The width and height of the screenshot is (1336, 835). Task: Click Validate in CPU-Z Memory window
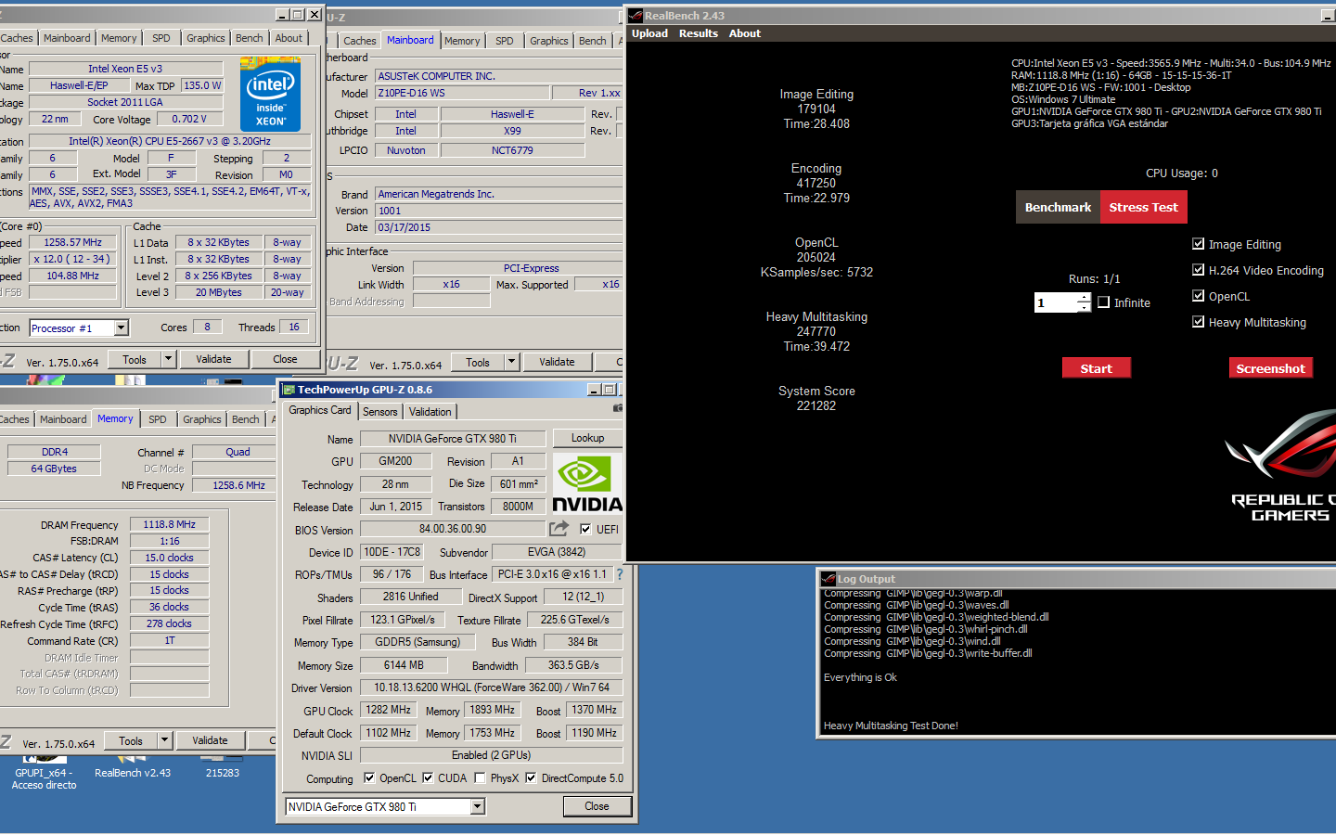210,740
